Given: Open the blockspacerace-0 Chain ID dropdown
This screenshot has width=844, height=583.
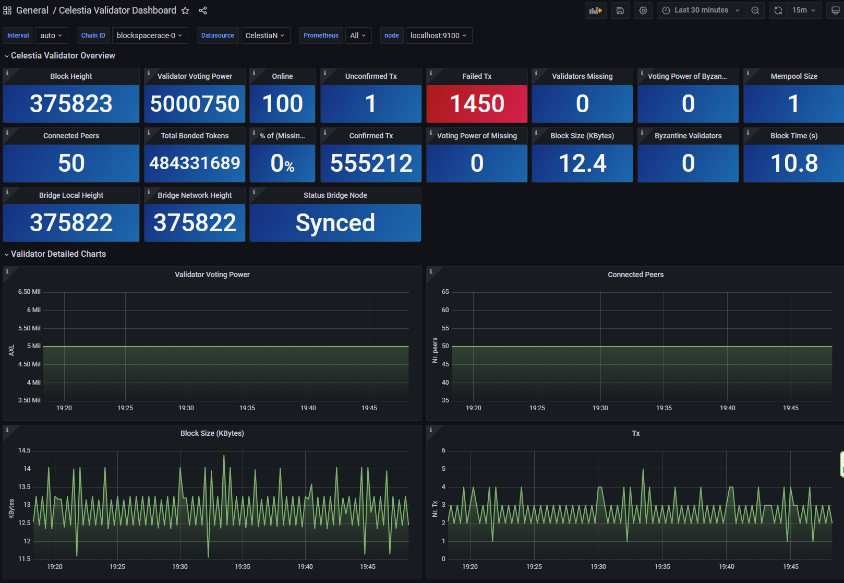Looking at the screenshot, I should [x=150, y=35].
